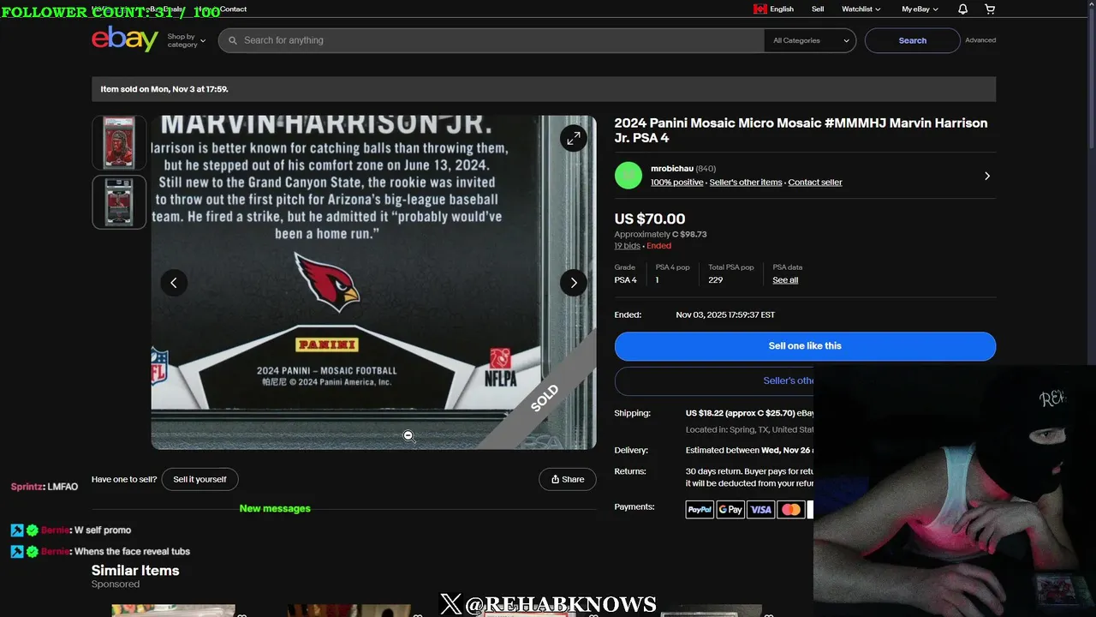The height and width of the screenshot is (617, 1096).
Task: Click search magnifier icon in search bar
Action: tap(232, 40)
